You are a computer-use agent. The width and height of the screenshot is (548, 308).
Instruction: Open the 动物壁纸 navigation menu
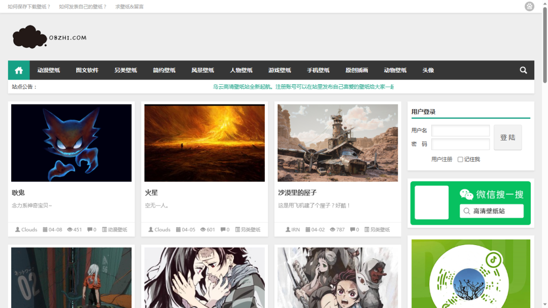pyautogui.click(x=395, y=70)
